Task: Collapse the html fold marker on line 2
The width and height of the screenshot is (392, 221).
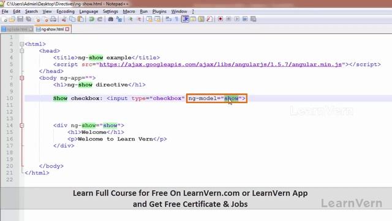Action: coord(22,44)
